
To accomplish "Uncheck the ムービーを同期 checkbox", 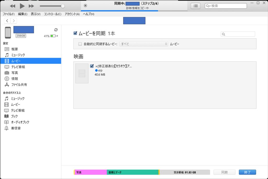I will pyautogui.click(x=75, y=33).
